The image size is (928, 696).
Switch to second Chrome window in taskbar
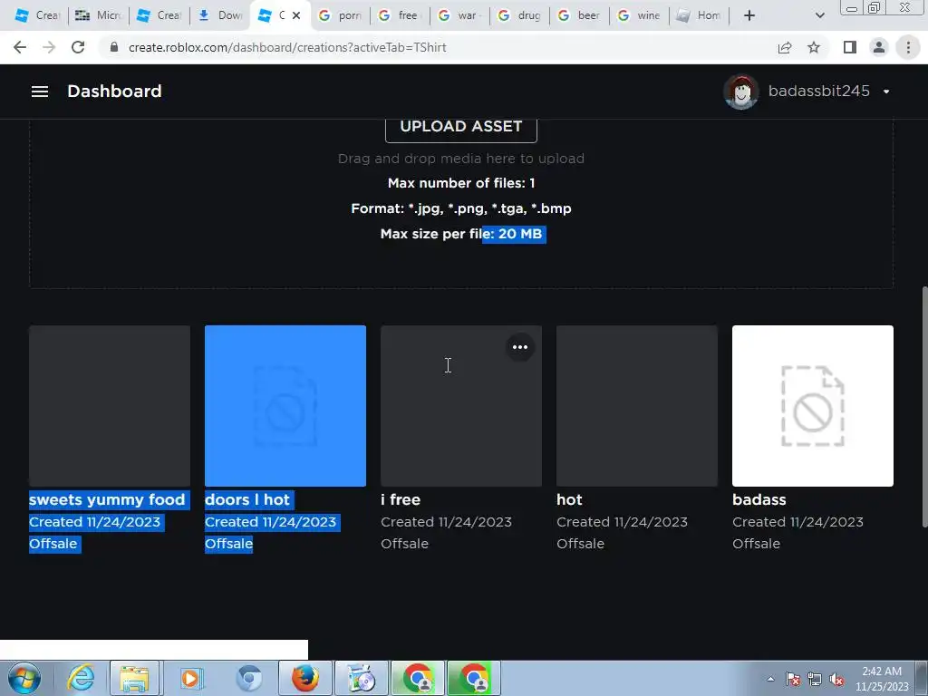[473, 678]
